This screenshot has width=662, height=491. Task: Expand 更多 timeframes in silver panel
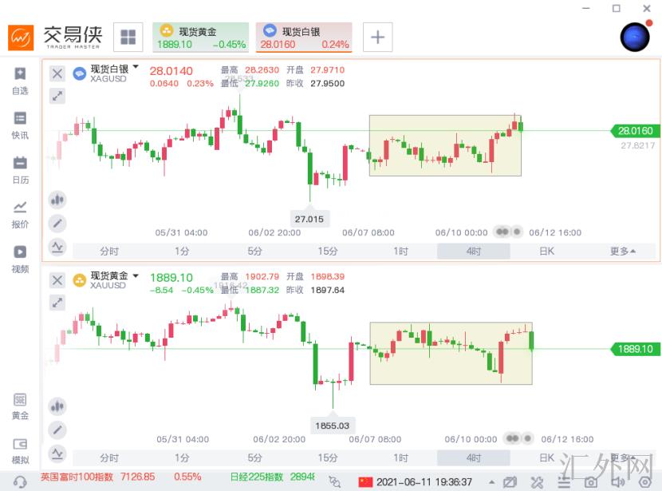coord(622,251)
